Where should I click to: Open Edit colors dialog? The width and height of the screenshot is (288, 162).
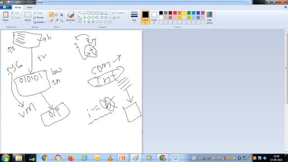click(209, 18)
